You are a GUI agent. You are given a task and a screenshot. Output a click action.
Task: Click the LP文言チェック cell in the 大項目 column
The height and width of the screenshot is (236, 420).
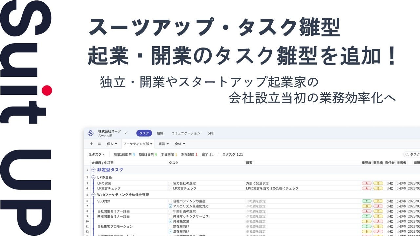pyautogui.click(x=109, y=188)
